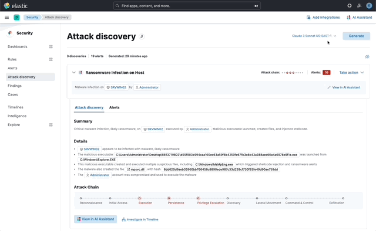
Task: Open Rules in the sidebar
Action: [x=12, y=59]
